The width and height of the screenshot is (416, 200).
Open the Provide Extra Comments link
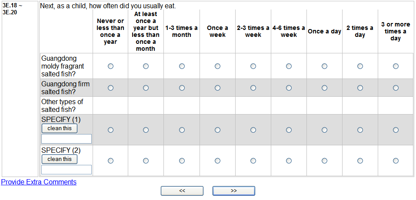[x=39, y=182]
